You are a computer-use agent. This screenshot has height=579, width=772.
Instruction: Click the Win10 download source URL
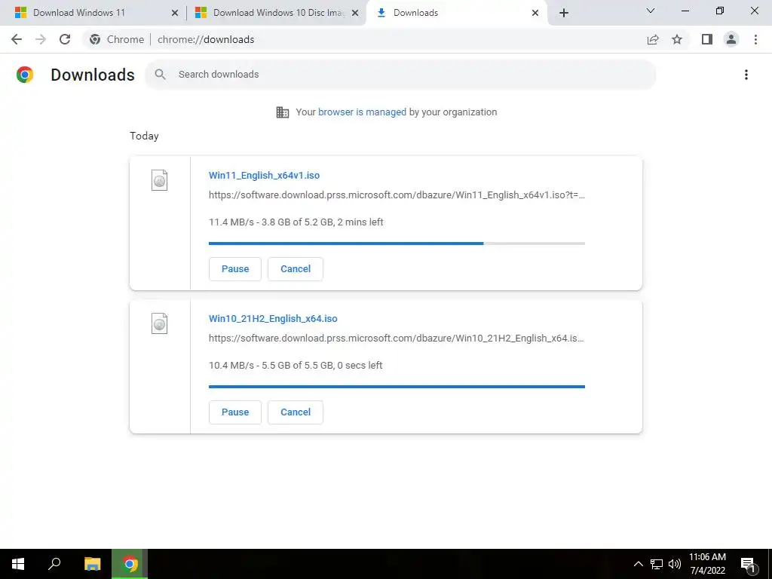click(397, 339)
